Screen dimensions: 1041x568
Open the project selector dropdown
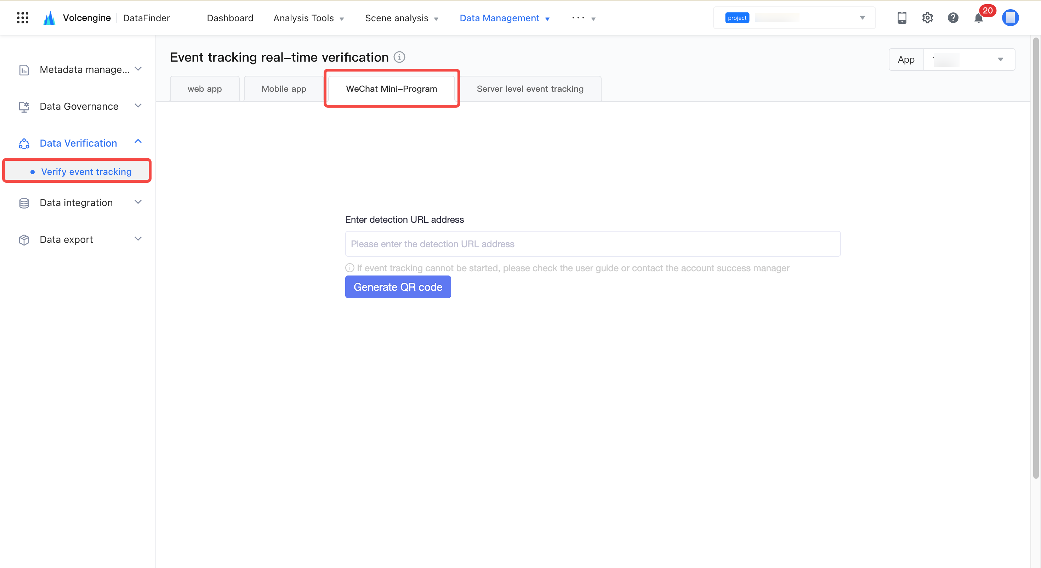pyautogui.click(x=794, y=18)
